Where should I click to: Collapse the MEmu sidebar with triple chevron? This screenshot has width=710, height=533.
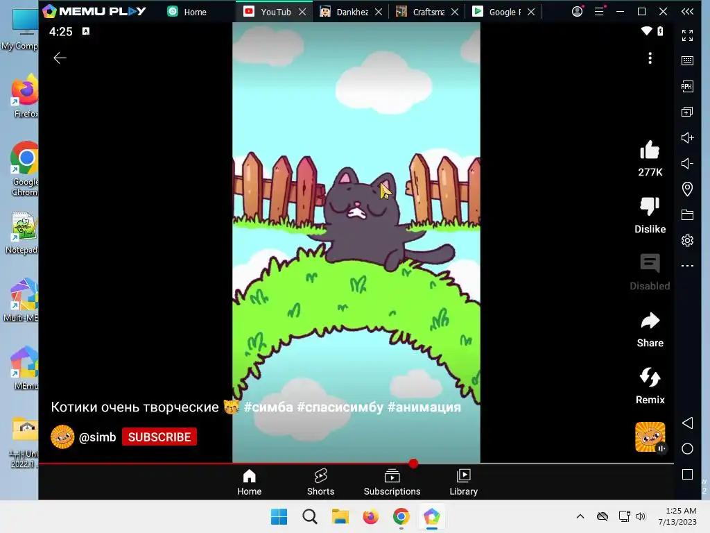coord(687,11)
